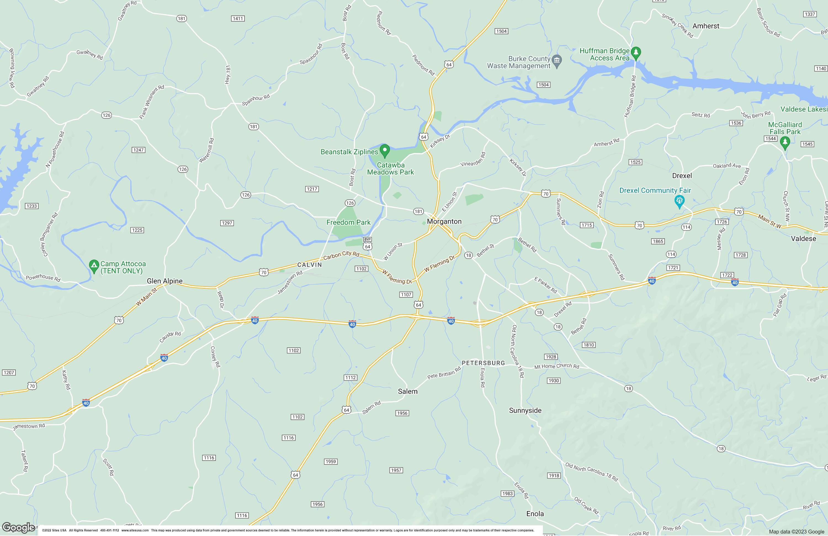Viewport: 828px width, 536px height.
Task: Select the Amherst place label
Action: [x=705, y=26]
